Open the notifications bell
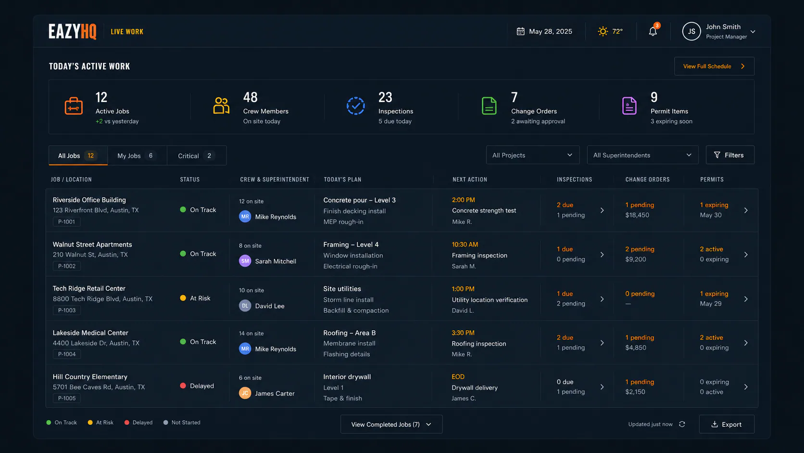 coord(653,31)
